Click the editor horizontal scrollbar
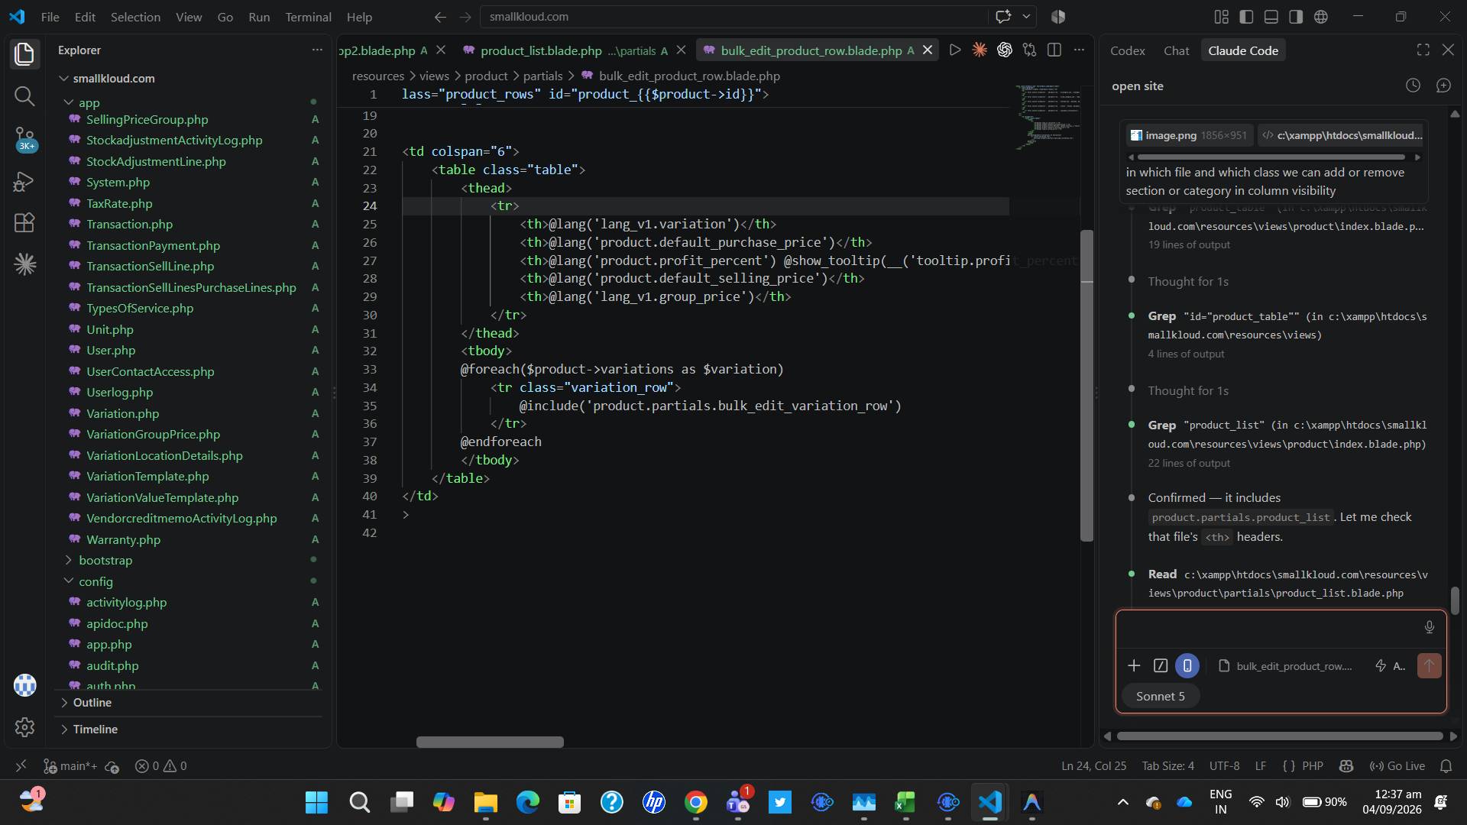This screenshot has width=1467, height=825. [490, 742]
